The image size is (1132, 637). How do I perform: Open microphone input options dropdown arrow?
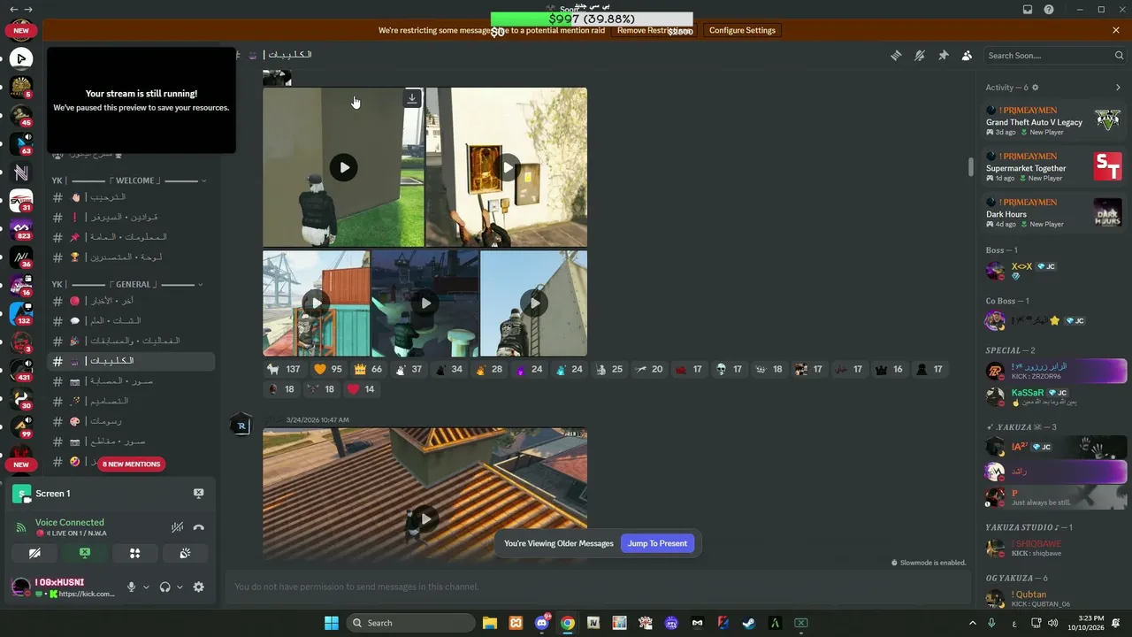[146, 587]
